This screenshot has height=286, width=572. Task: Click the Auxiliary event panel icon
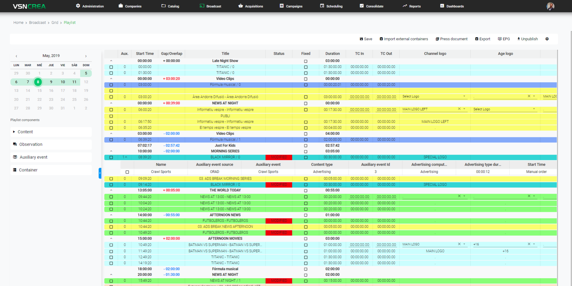(x=15, y=157)
